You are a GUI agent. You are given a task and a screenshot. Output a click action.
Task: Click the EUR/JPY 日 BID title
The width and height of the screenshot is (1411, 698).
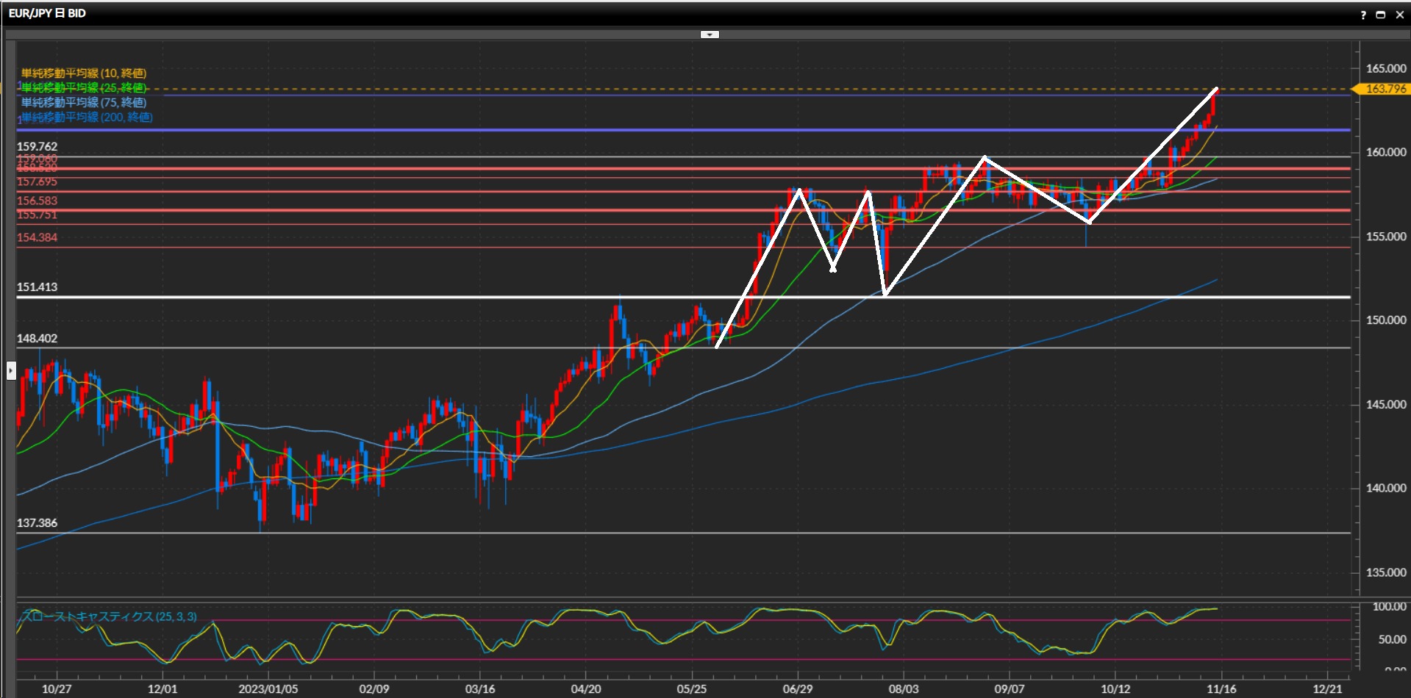click(x=47, y=13)
